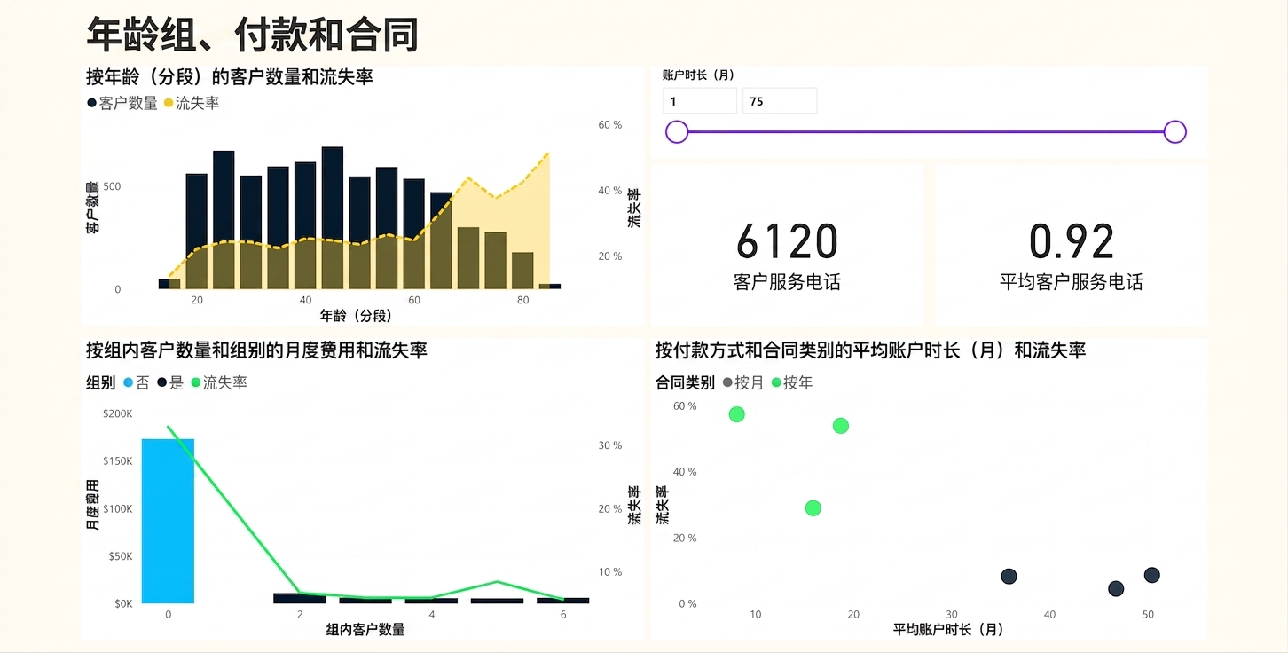Select the 6120 客户服务电话 card
The image size is (1288, 653).
[x=787, y=246]
